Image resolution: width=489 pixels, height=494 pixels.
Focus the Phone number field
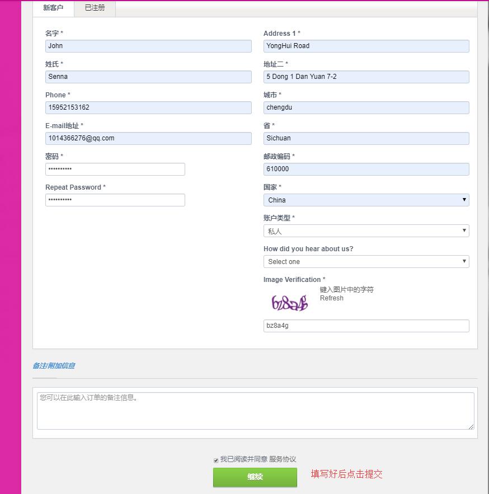click(x=148, y=108)
